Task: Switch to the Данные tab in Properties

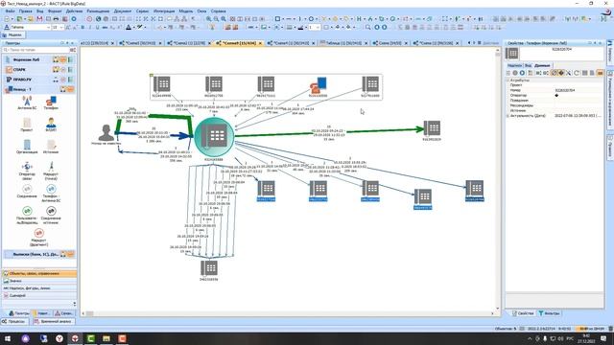Action: click(542, 65)
